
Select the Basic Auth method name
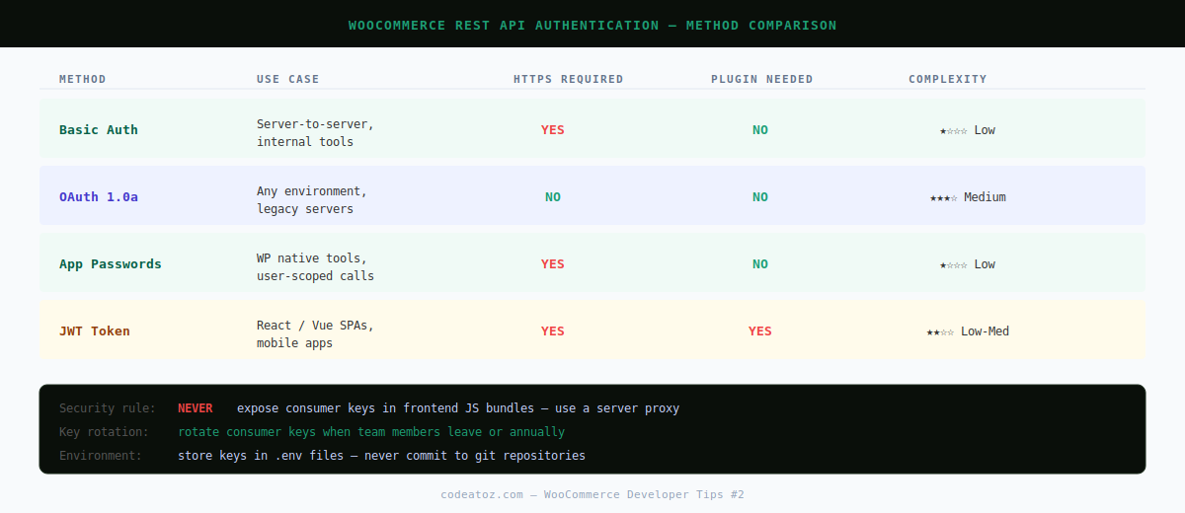coord(99,129)
